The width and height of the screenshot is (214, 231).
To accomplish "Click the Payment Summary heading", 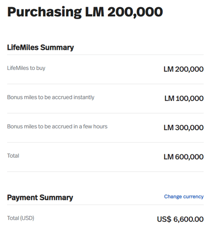I will tap(40, 198).
